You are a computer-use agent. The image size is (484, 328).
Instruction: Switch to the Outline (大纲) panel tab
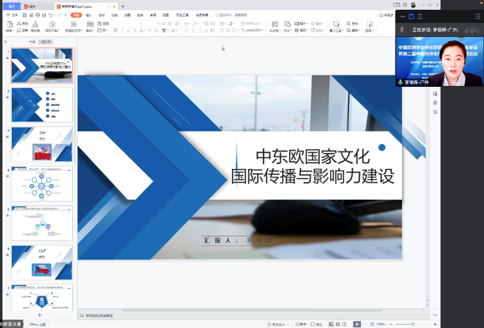click(32, 42)
